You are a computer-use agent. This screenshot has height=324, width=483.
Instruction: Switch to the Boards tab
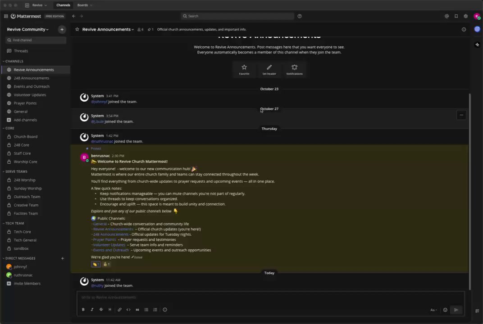[82, 5]
